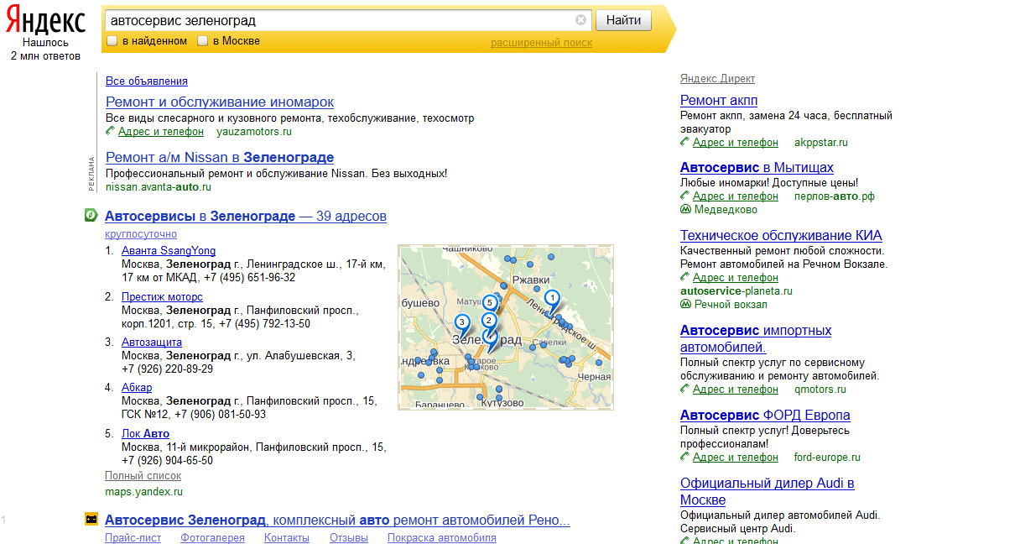Open the ad Ремонт и обслуживание иномарок
Screen dimensions: 1020x544
220,102
